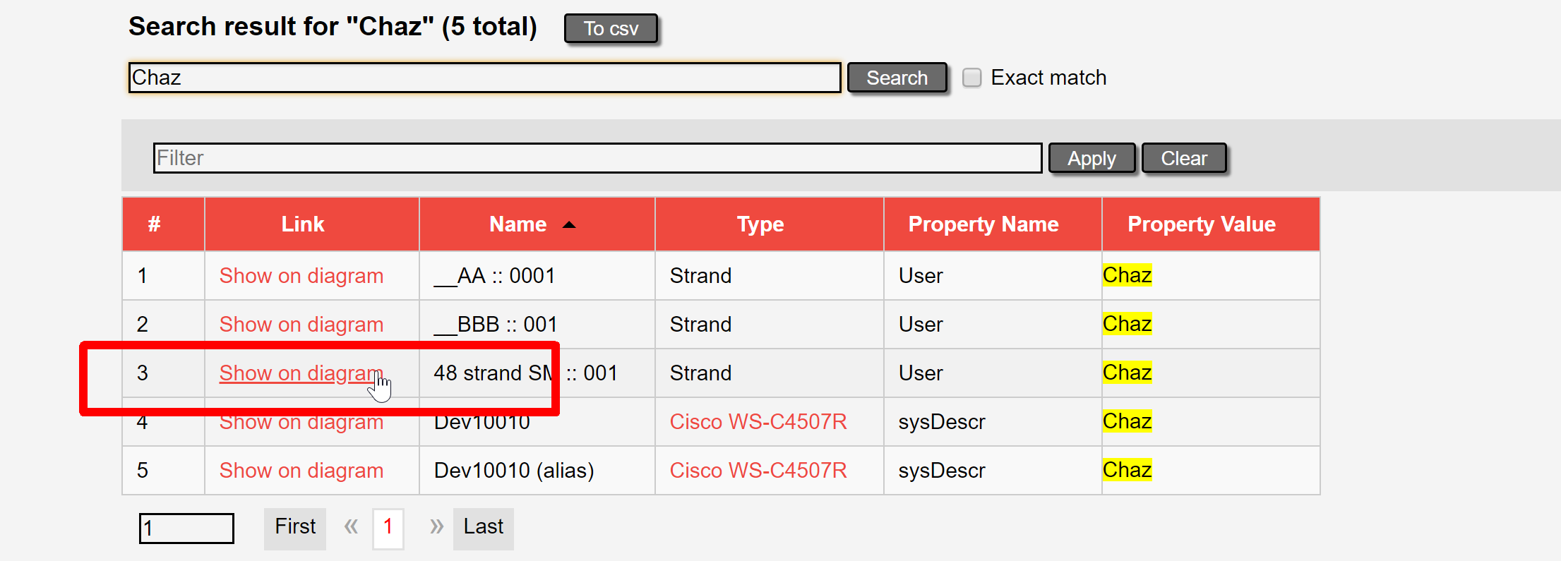Click the Search button

coord(896,78)
